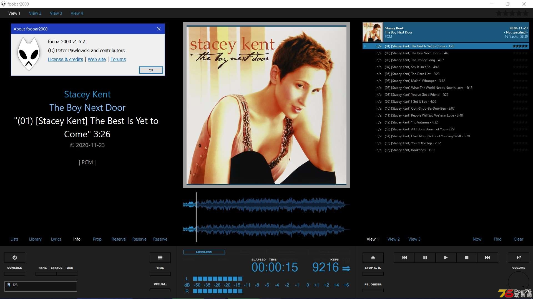Toggle the VISUAL. switch bar
This screenshot has height=299, width=533.
point(160,290)
